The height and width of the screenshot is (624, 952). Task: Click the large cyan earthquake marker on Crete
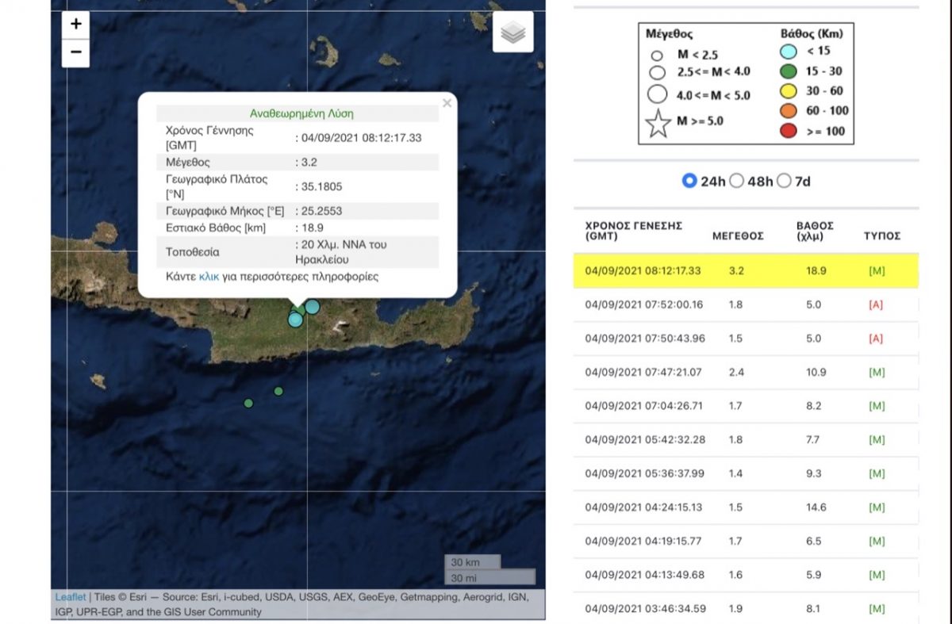point(313,307)
